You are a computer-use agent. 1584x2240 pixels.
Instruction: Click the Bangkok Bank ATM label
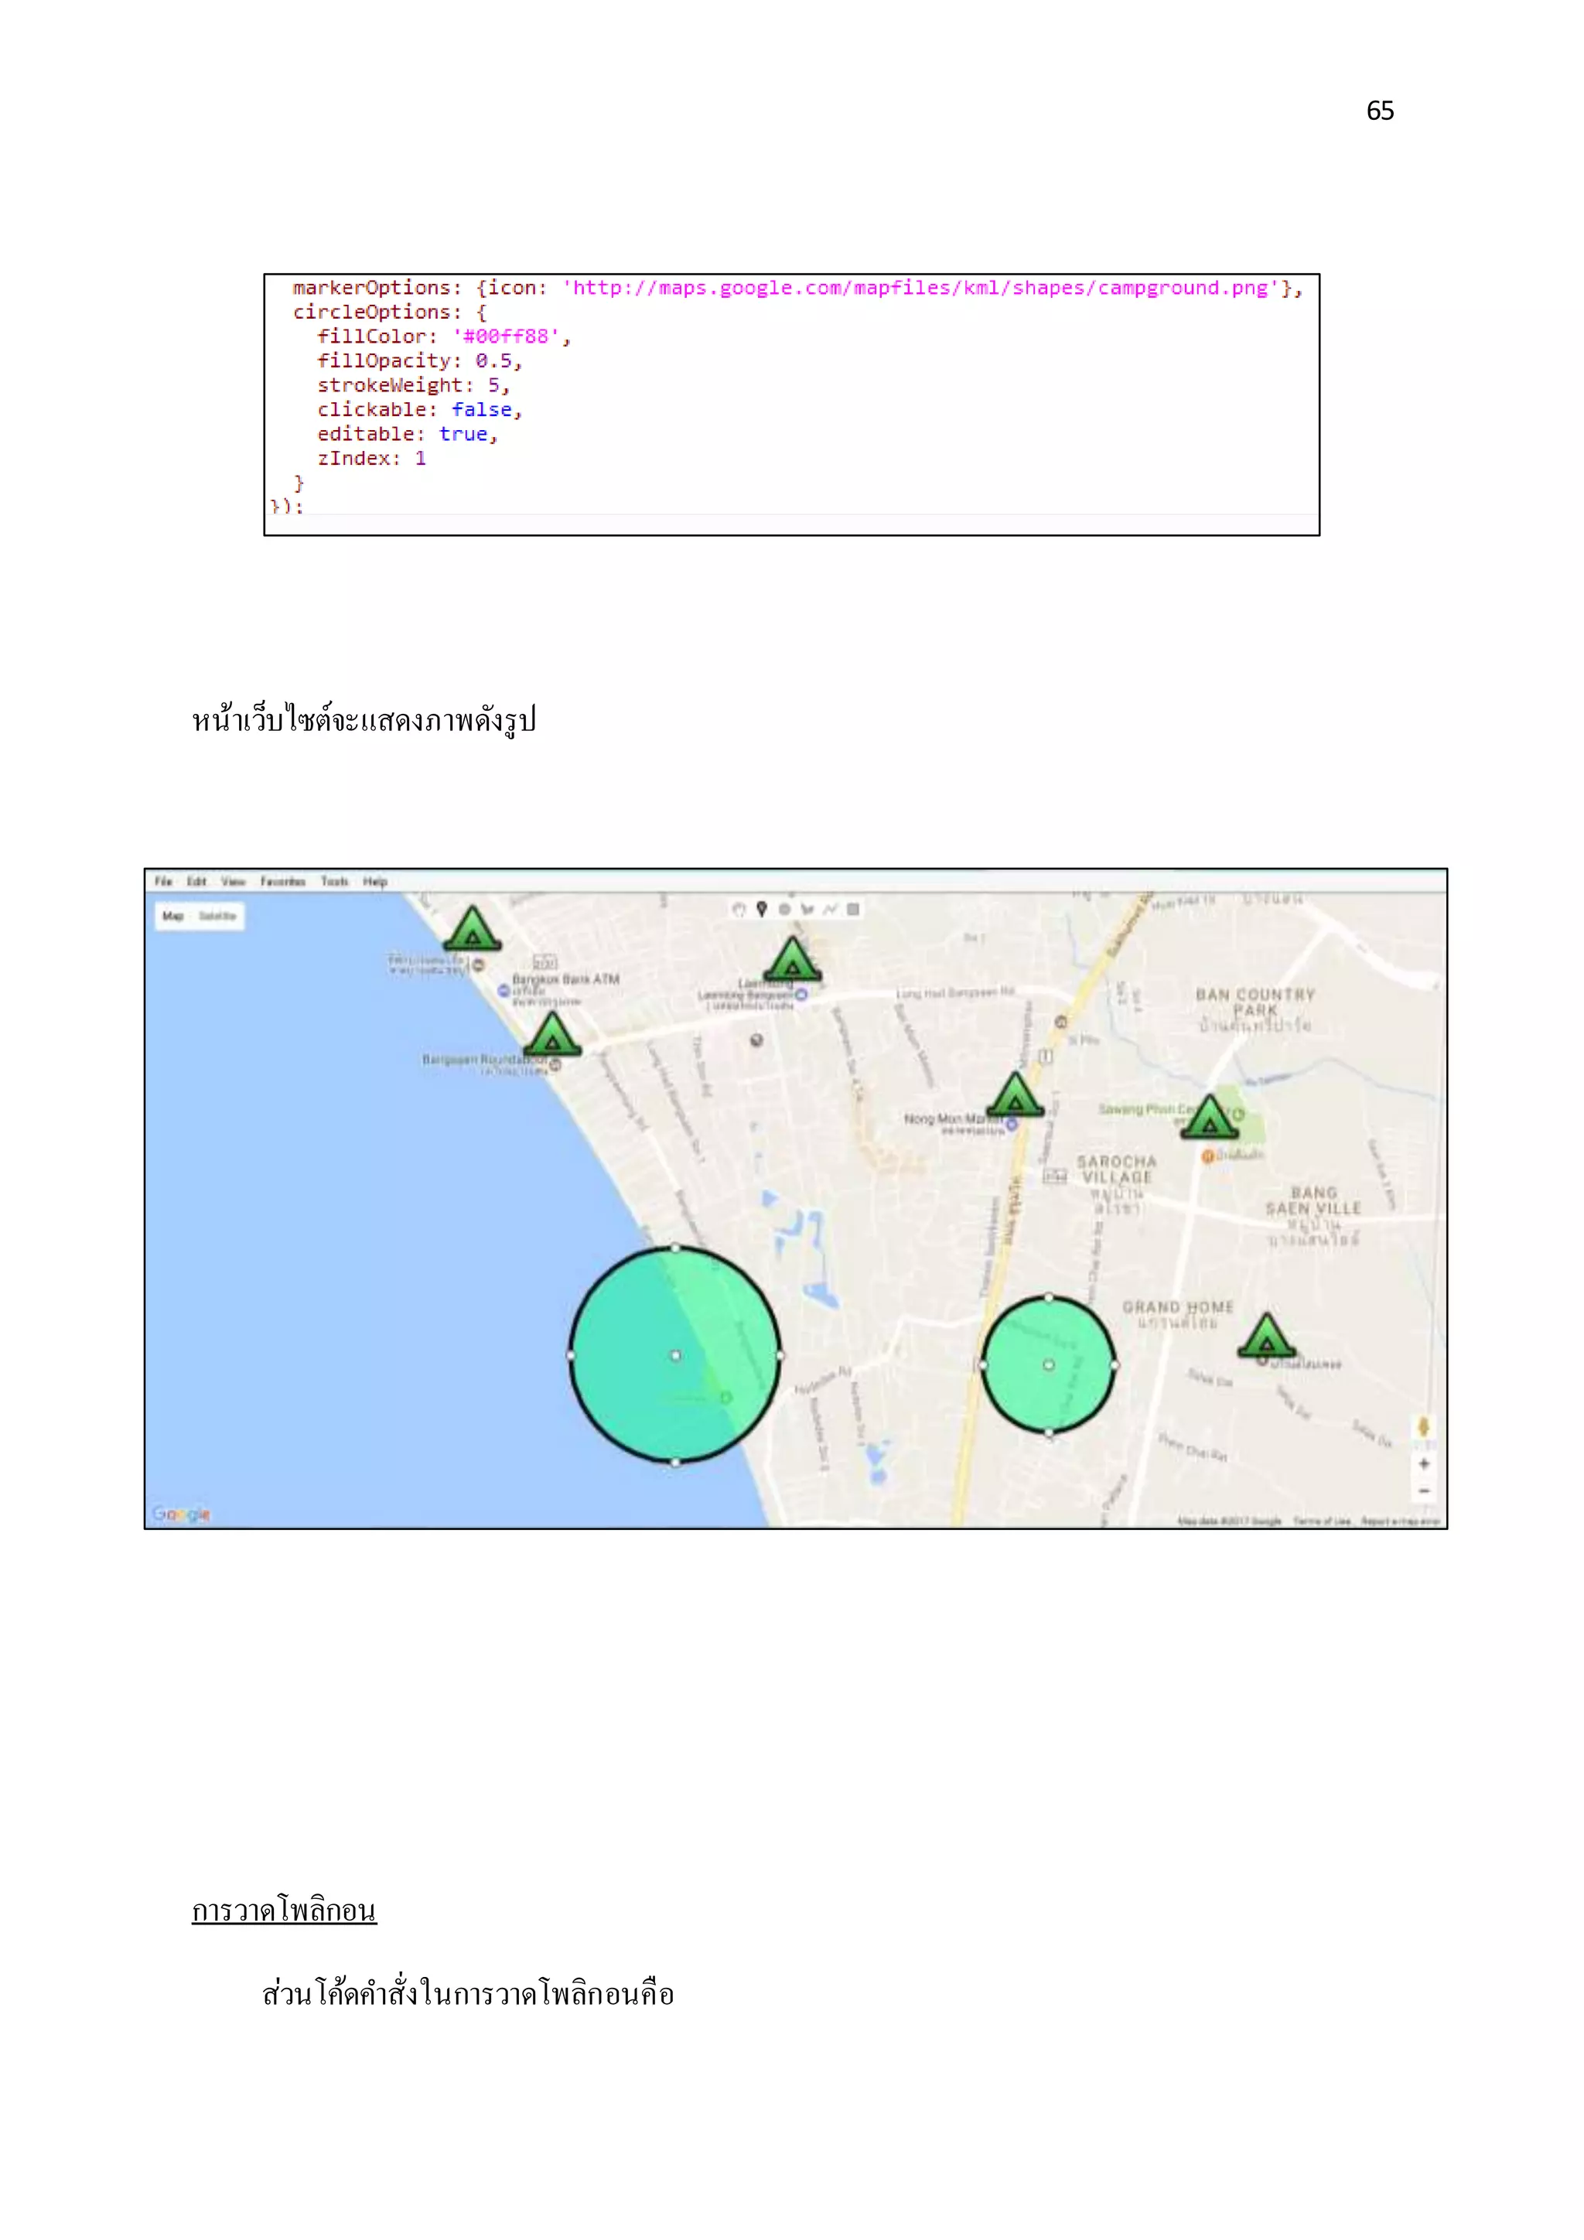565,978
